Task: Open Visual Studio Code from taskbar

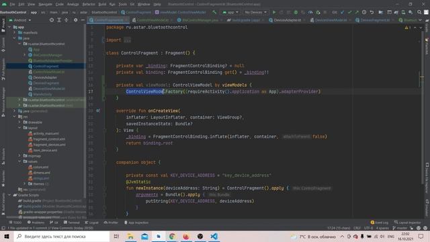Action: point(214,236)
